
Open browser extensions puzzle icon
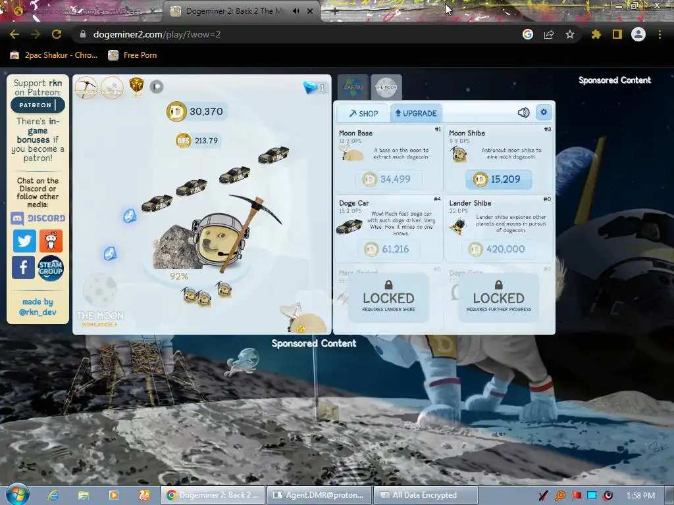[x=596, y=34]
